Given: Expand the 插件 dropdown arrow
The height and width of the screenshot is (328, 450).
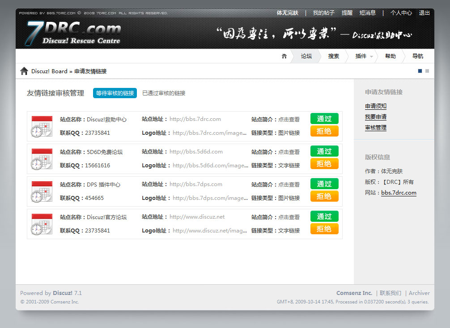Looking at the screenshot, I should click(371, 56).
